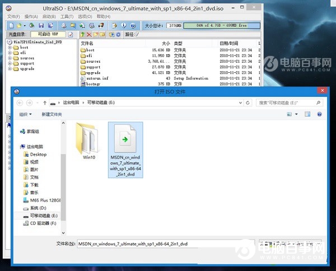Expand the sources folder in UltraISO tree

pyautogui.click(x=10, y=58)
